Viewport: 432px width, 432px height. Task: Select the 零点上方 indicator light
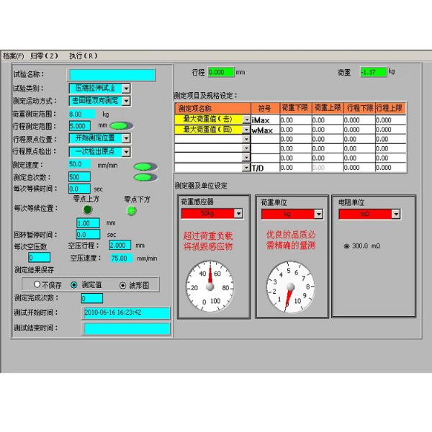click(88, 210)
